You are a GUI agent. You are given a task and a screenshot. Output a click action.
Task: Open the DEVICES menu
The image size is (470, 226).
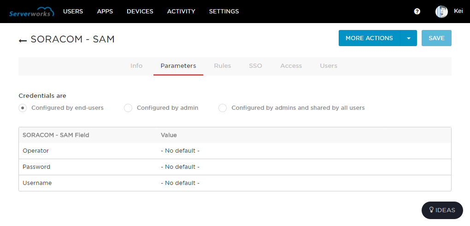tap(140, 12)
